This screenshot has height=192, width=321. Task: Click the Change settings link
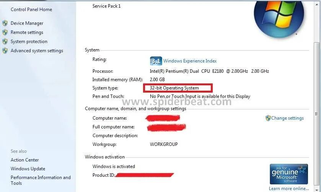pyautogui.click(x=287, y=118)
